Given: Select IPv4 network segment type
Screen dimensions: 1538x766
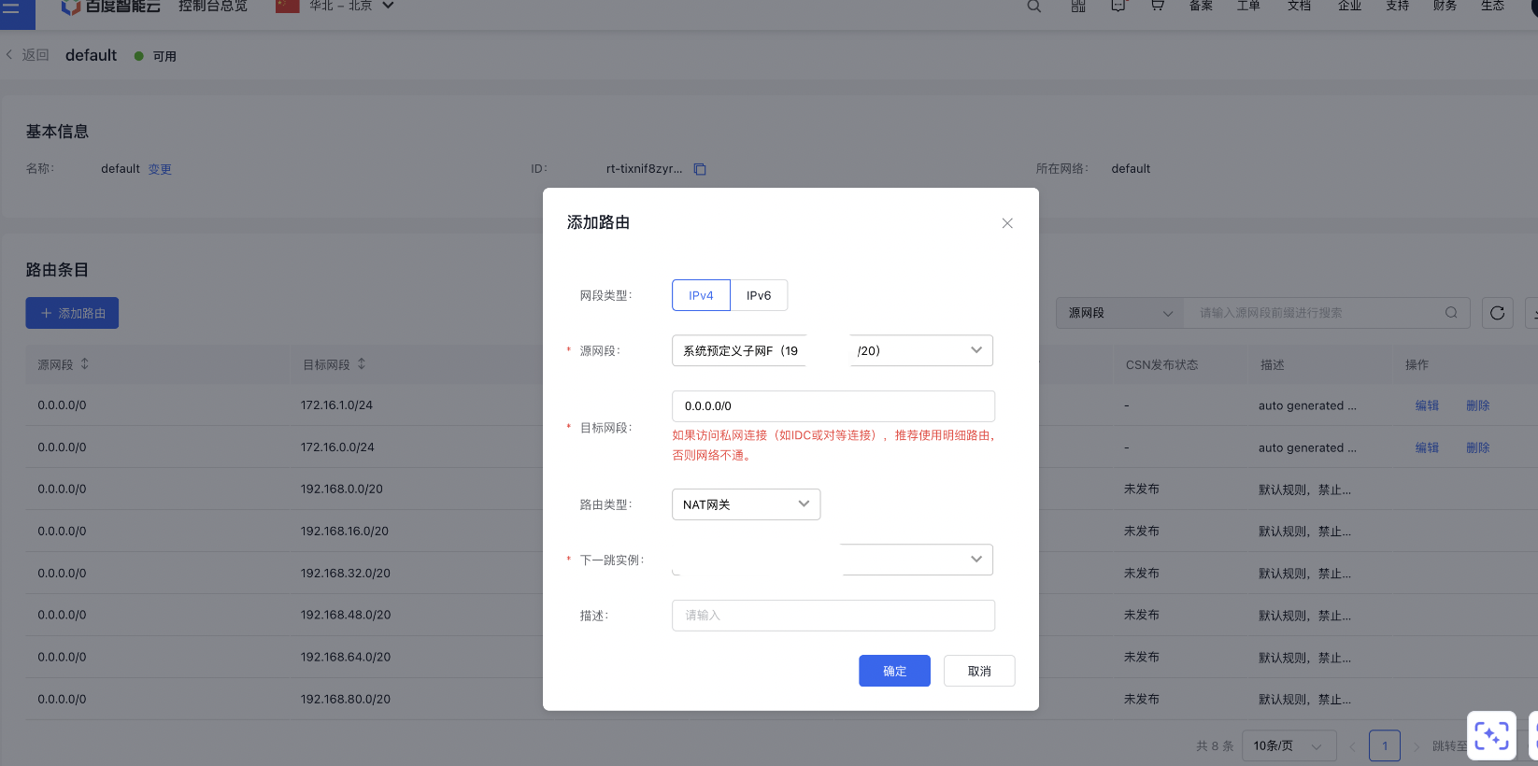Looking at the screenshot, I should point(701,295).
